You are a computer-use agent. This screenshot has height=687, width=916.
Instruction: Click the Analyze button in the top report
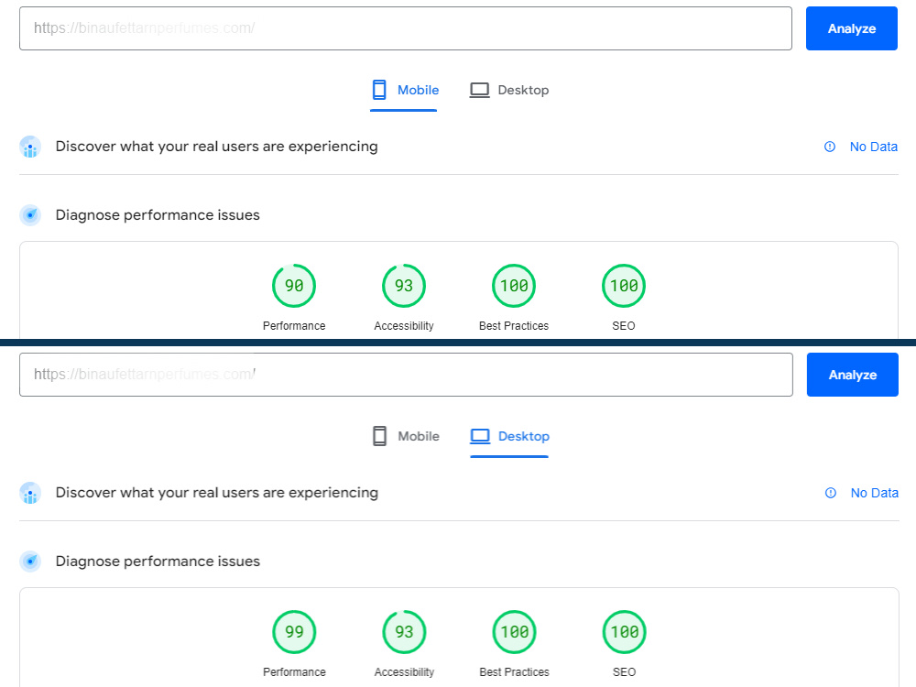tap(851, 28)
